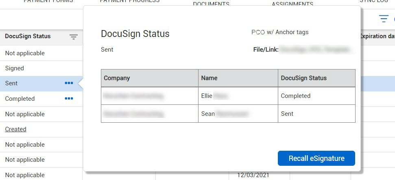Click Sean's Sent status cell
This screenshot has width=395, height=180.
pyautogui.click(x=316, y=114)
